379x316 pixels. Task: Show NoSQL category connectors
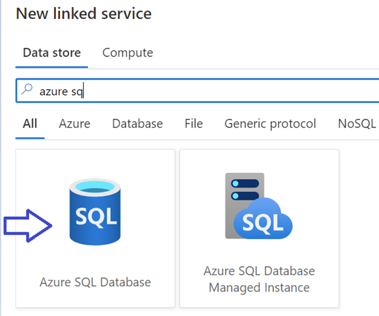click(357, 124)
